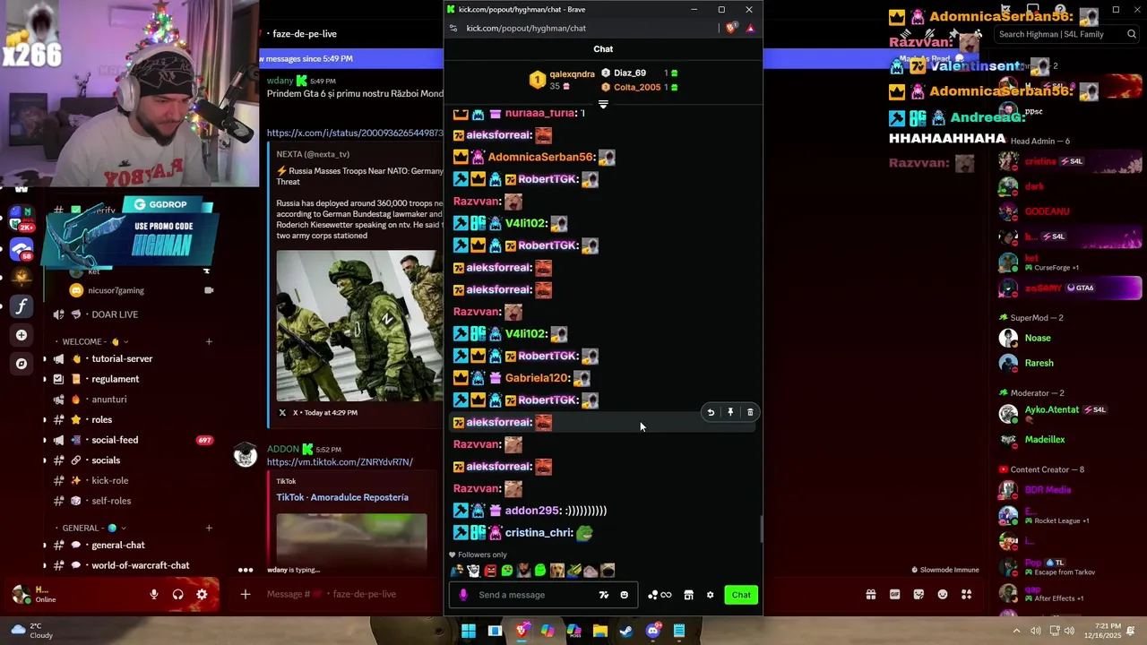Open Discord emoji picker in message bar
1147x645 pixels.
coord(943,594)
